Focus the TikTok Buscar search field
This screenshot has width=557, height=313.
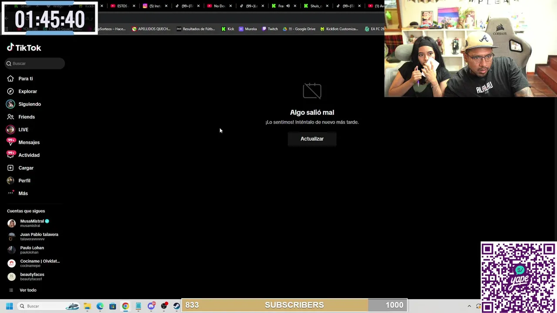coord(35,63)
